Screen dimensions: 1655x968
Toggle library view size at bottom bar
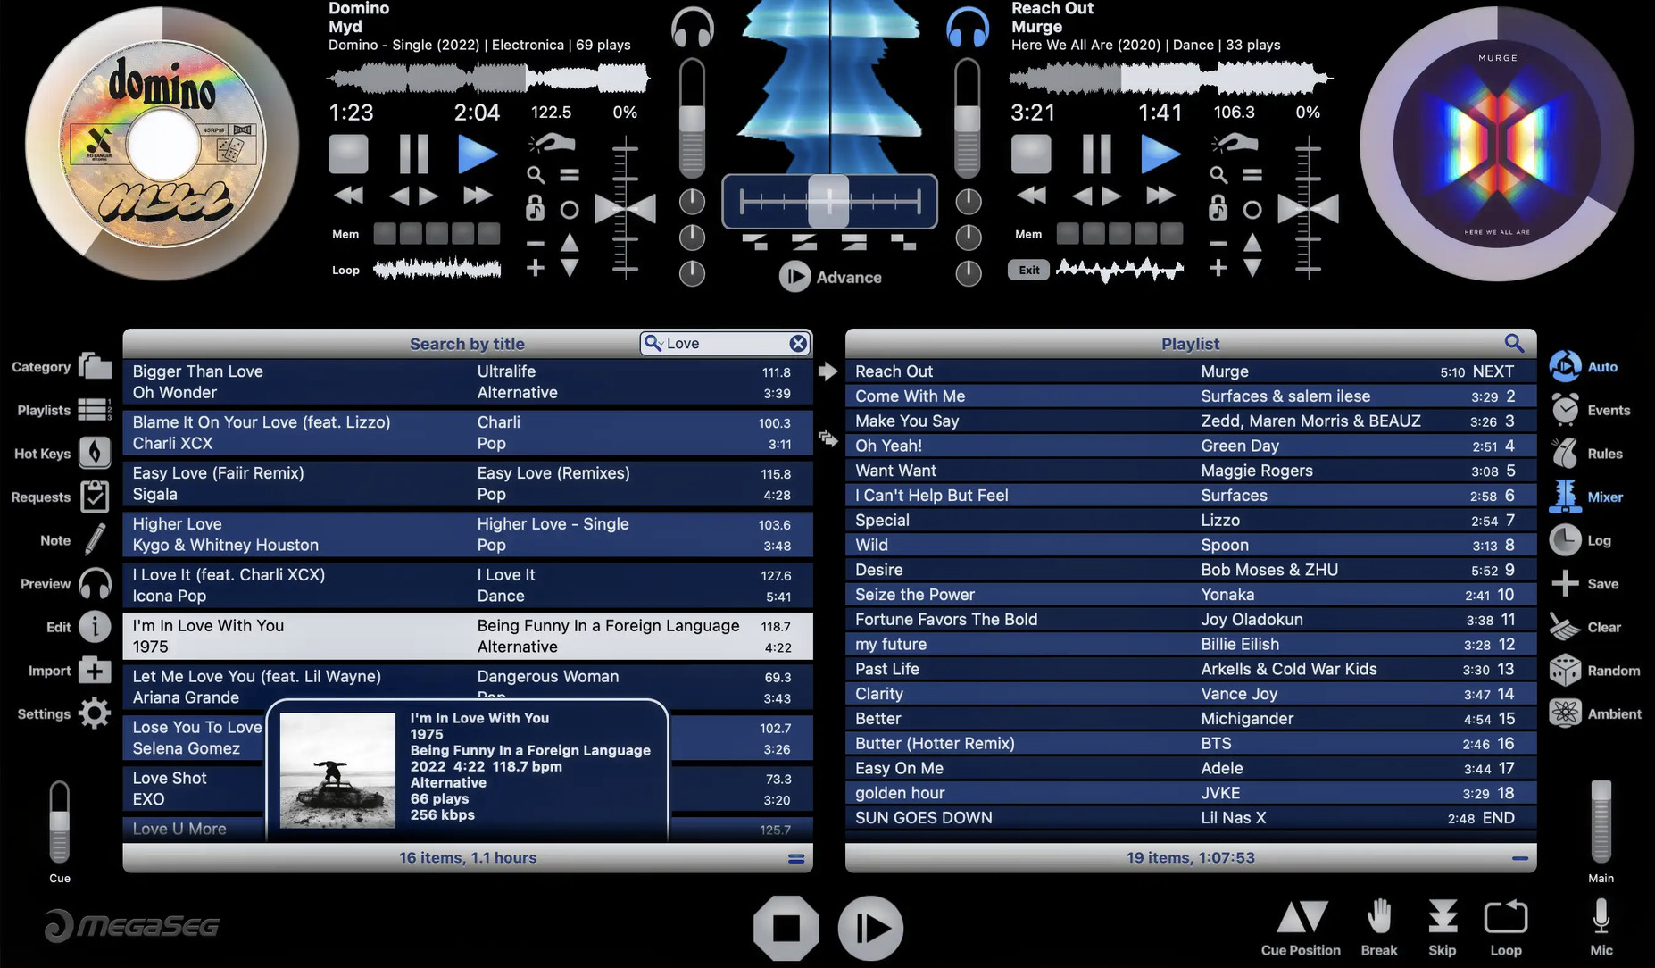(x=796, y=858)
